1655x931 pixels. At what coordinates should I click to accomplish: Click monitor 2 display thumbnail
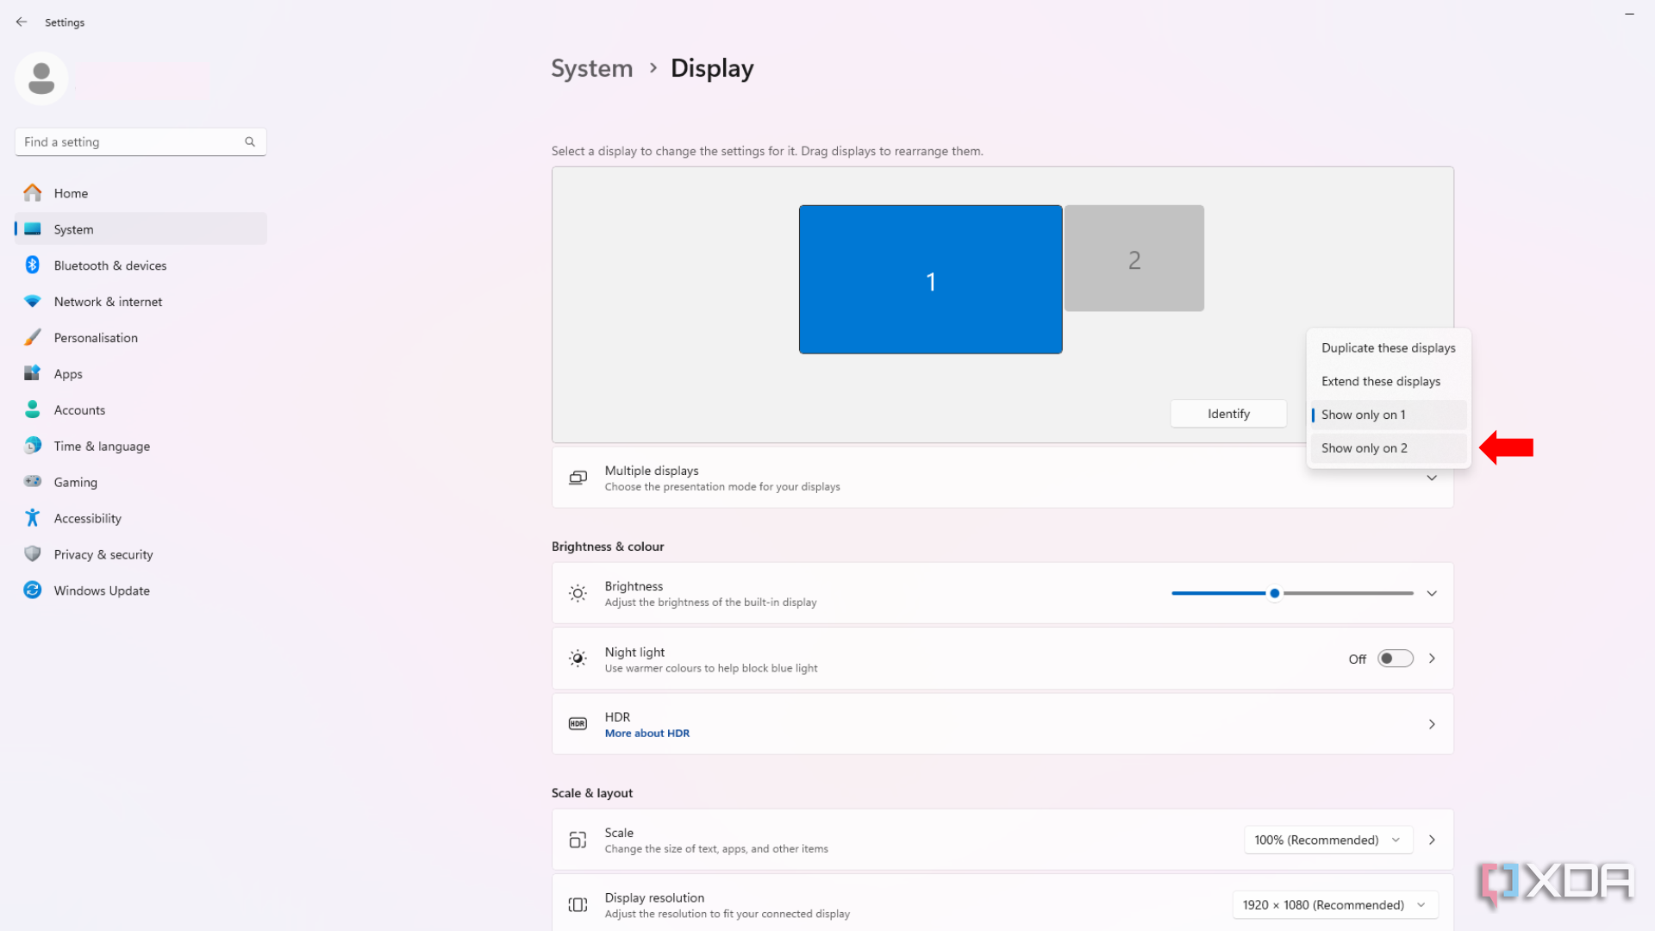pyautogui.click(x=1134, y=258)
